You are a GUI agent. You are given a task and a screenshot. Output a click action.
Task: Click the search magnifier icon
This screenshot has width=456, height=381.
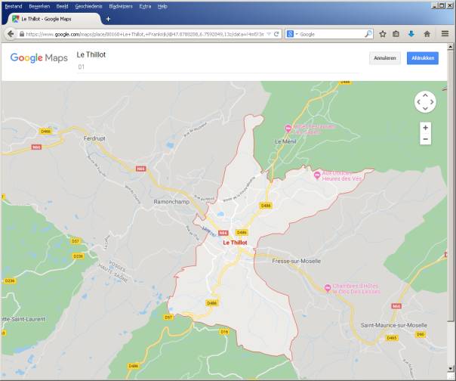(x=368, y=34)
